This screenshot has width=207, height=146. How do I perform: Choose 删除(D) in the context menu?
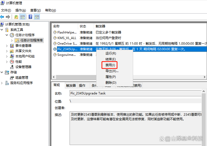click(x=111, y=83)
